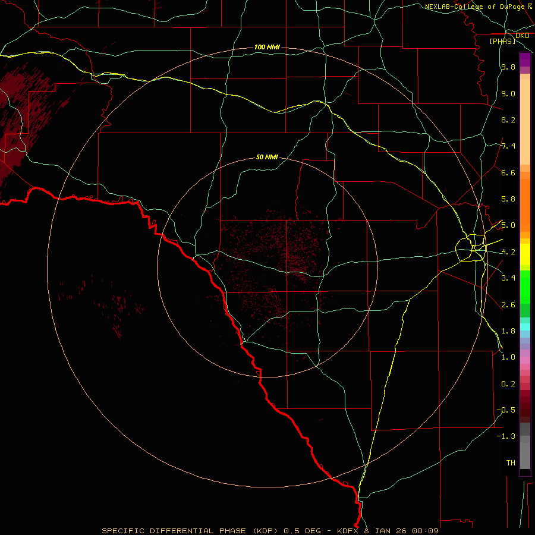Viewport: 535px width, 535px height.
Task: Click the -1.3 value on the color scale
Action: (506, 436)
